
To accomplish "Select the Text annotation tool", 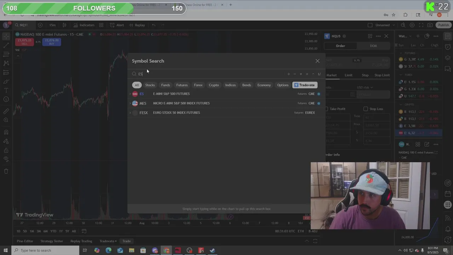I will tap(6, 90).
